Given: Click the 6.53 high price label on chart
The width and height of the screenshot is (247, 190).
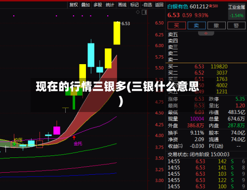Looking at the screenshot, I should click(x=125, y=24).
